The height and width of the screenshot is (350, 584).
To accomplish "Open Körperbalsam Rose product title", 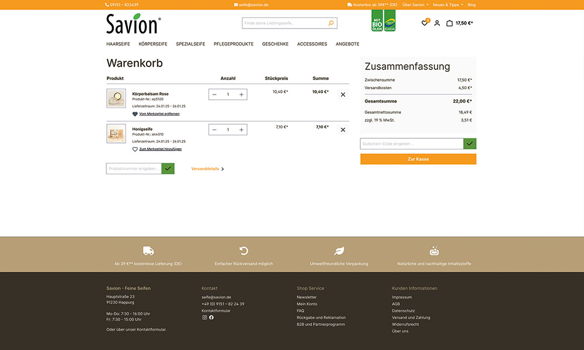I will tap(151, 94).
